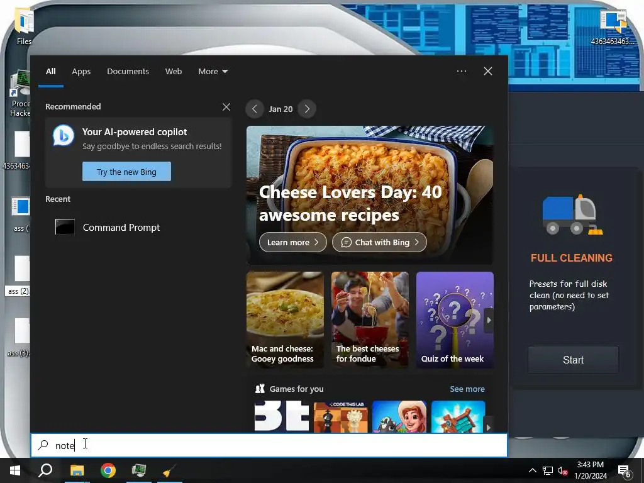Viewport: 644px width, 483px height.
Task: Open File Explorer from taskbar
Action: tap(77, 470)
